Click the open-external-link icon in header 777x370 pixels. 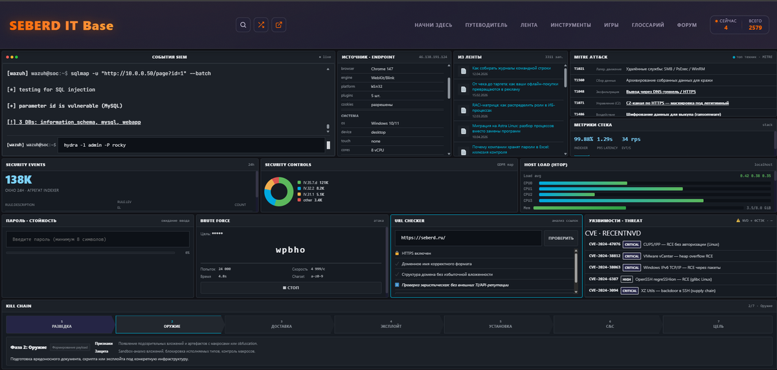[x=279, y=25]
